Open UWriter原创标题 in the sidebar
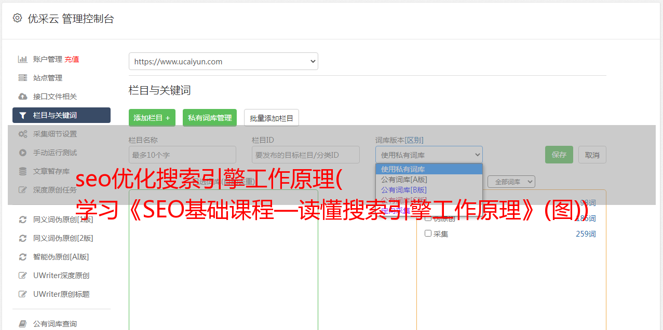 pos(61,294)
